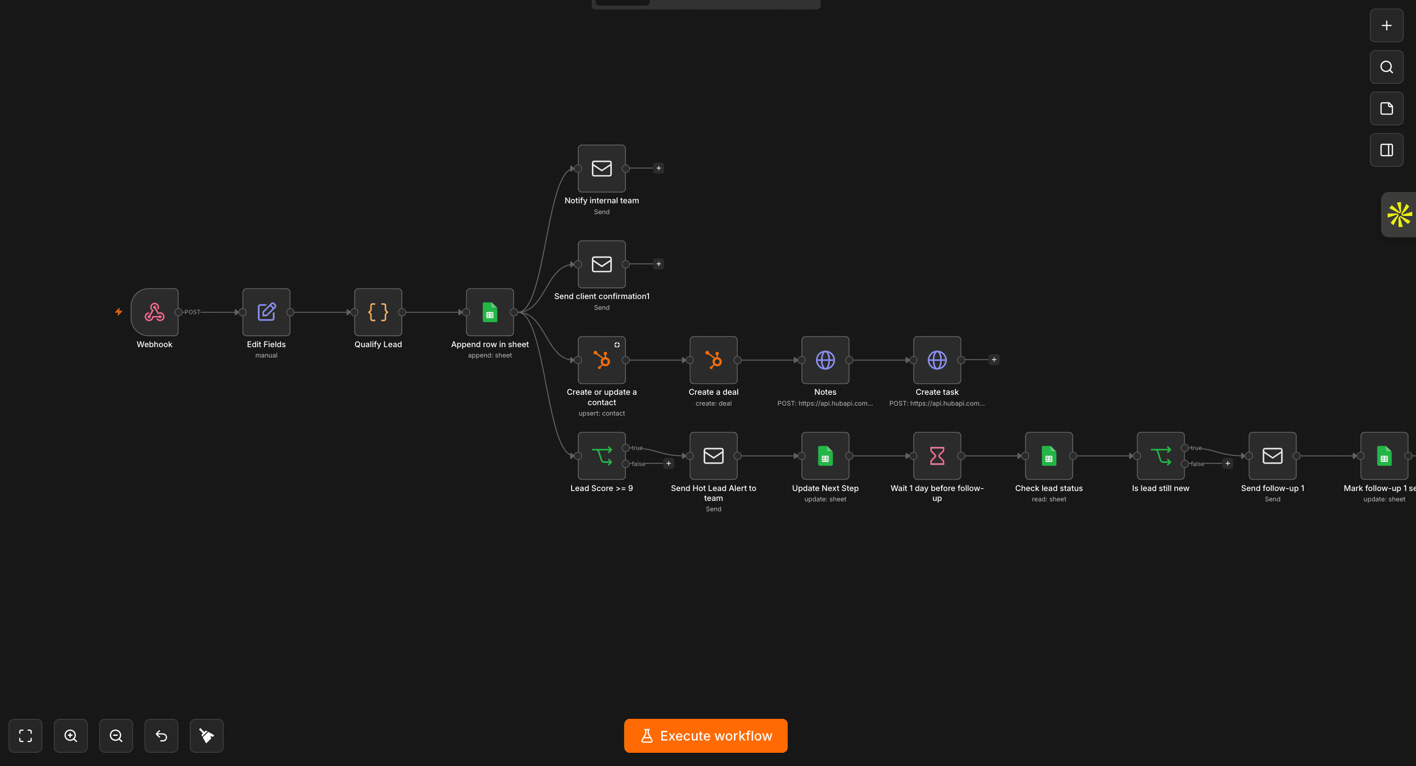Viewport: 1416px width, 766px height.
Task: Open the Create task HTTP node
Action: [936, 360]
